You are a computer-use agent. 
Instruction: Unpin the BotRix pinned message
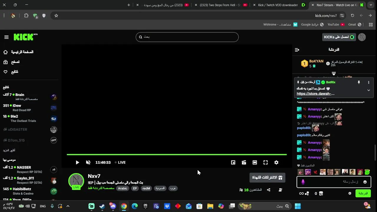click(359, 82)
